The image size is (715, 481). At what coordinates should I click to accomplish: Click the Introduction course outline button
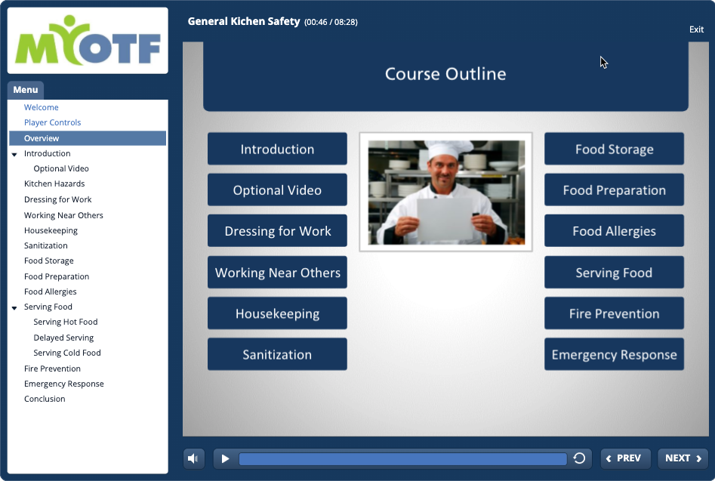pos(277,149)
